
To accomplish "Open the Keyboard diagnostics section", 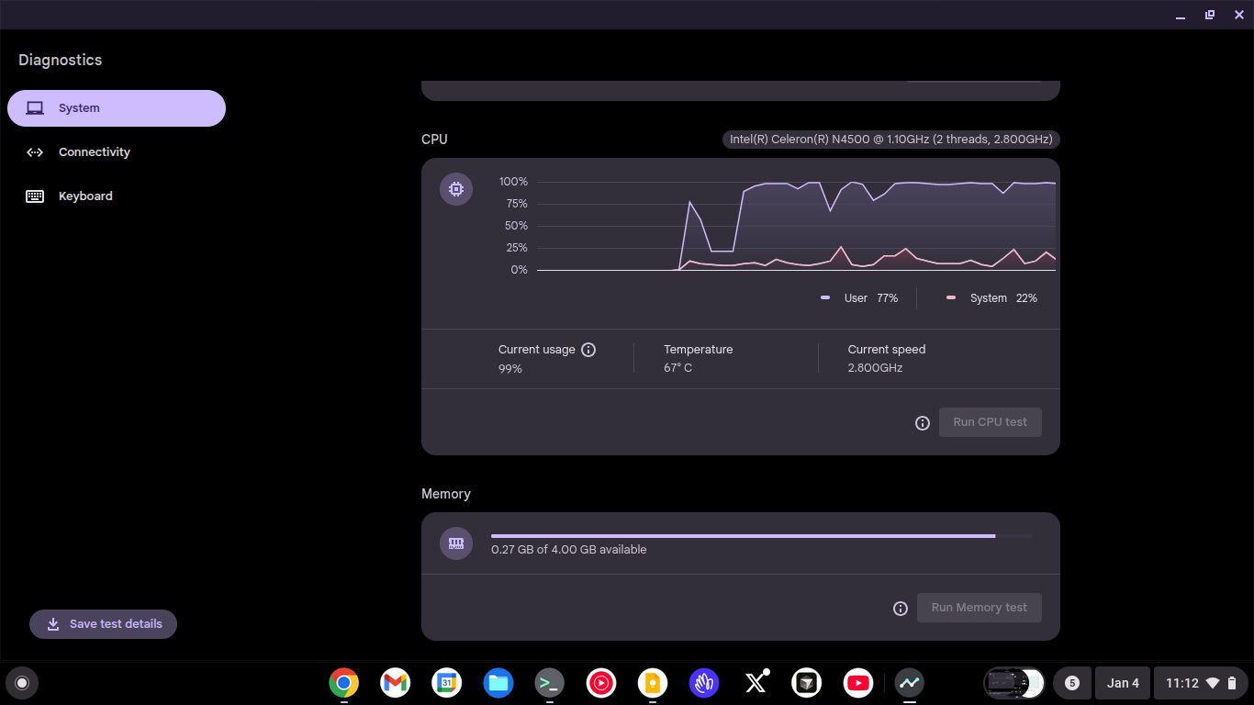I will click(x=85, y=196).
